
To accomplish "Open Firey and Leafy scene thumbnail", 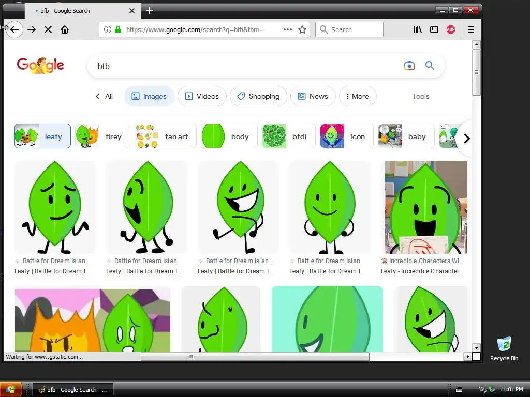I will [x=93, y=319].
